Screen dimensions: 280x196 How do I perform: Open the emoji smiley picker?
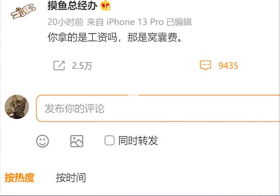pyautogui.click(x=43, y=141)
